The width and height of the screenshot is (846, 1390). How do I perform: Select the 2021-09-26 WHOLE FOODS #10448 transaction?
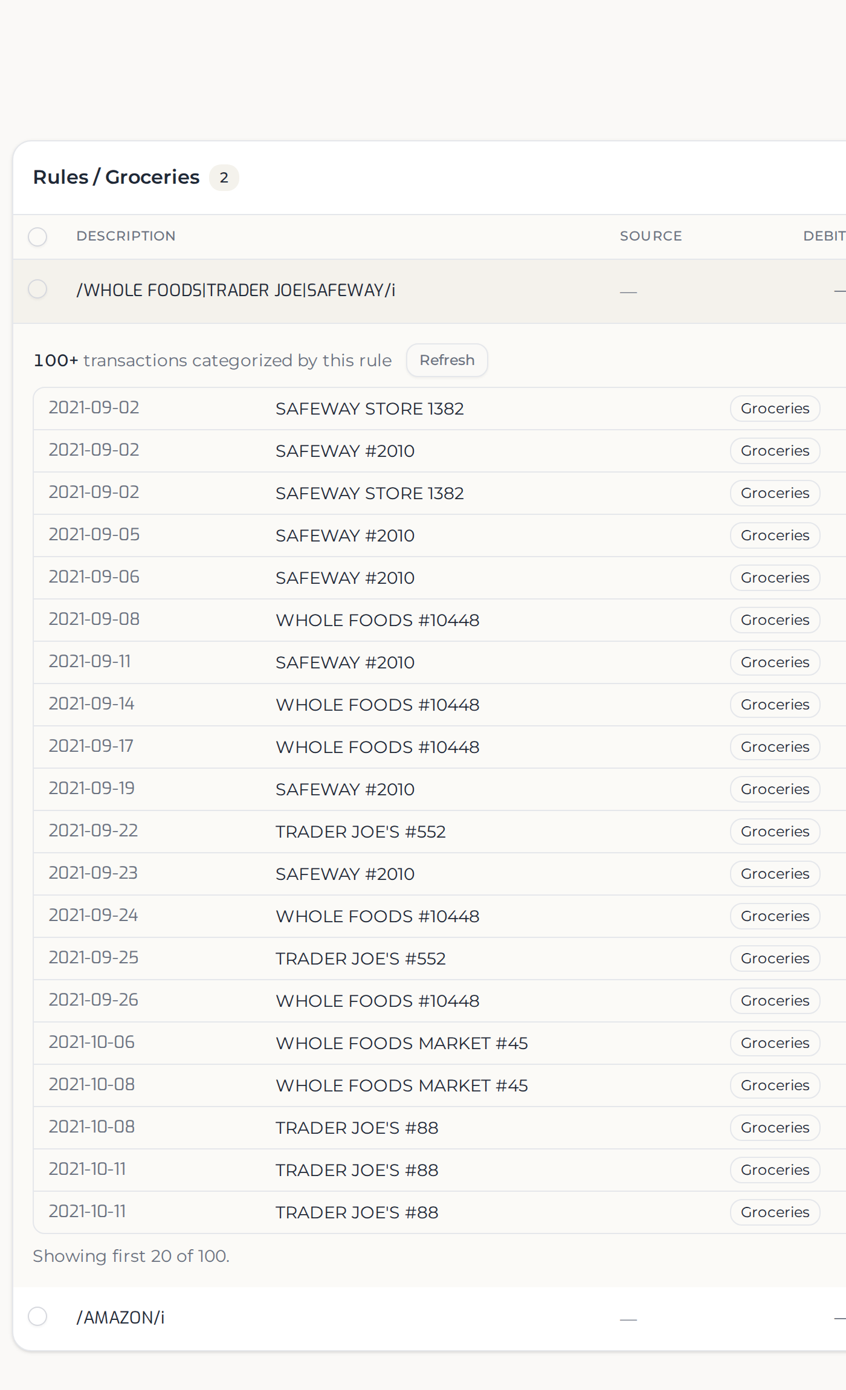439,1001
